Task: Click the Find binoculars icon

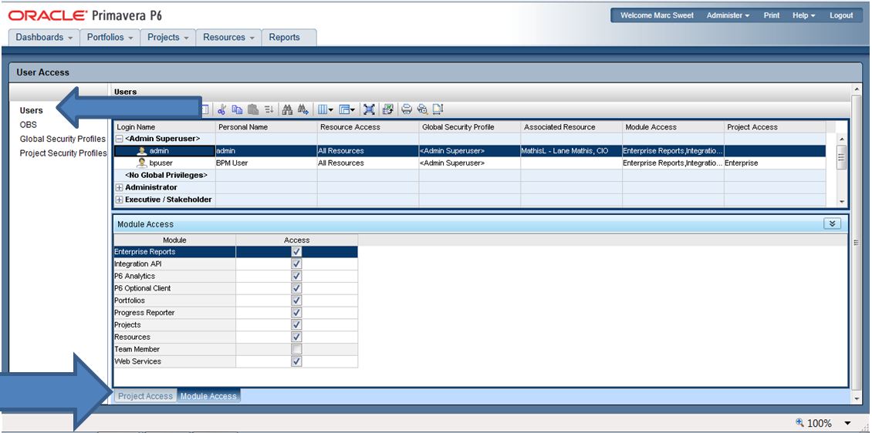Action: click(x=287, y=109)
